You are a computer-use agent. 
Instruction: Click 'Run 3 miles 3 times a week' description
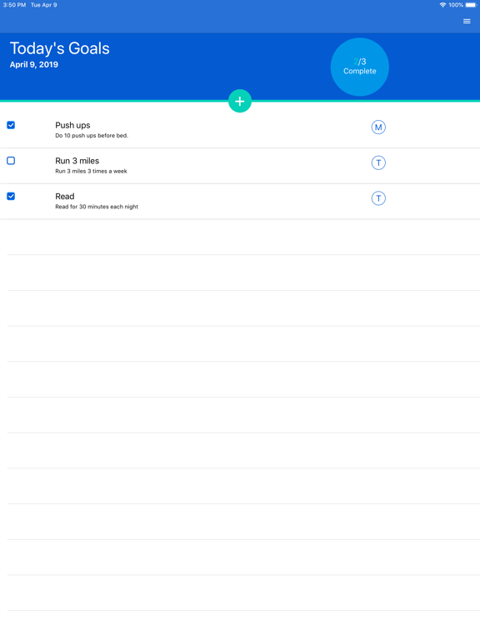91,171
